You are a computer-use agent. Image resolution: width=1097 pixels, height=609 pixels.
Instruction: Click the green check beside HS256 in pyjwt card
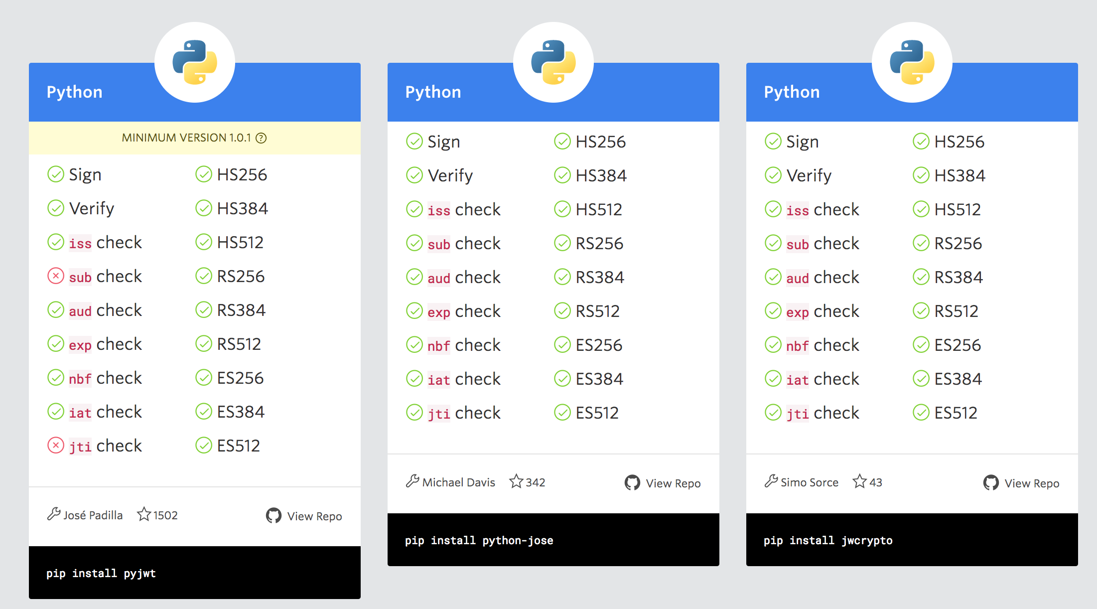(204, 174)
